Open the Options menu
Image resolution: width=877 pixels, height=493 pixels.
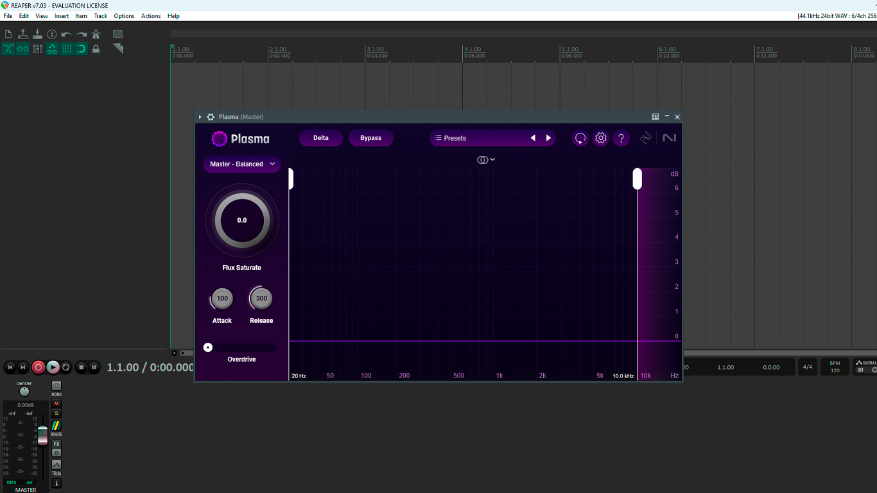coord(125,16)
